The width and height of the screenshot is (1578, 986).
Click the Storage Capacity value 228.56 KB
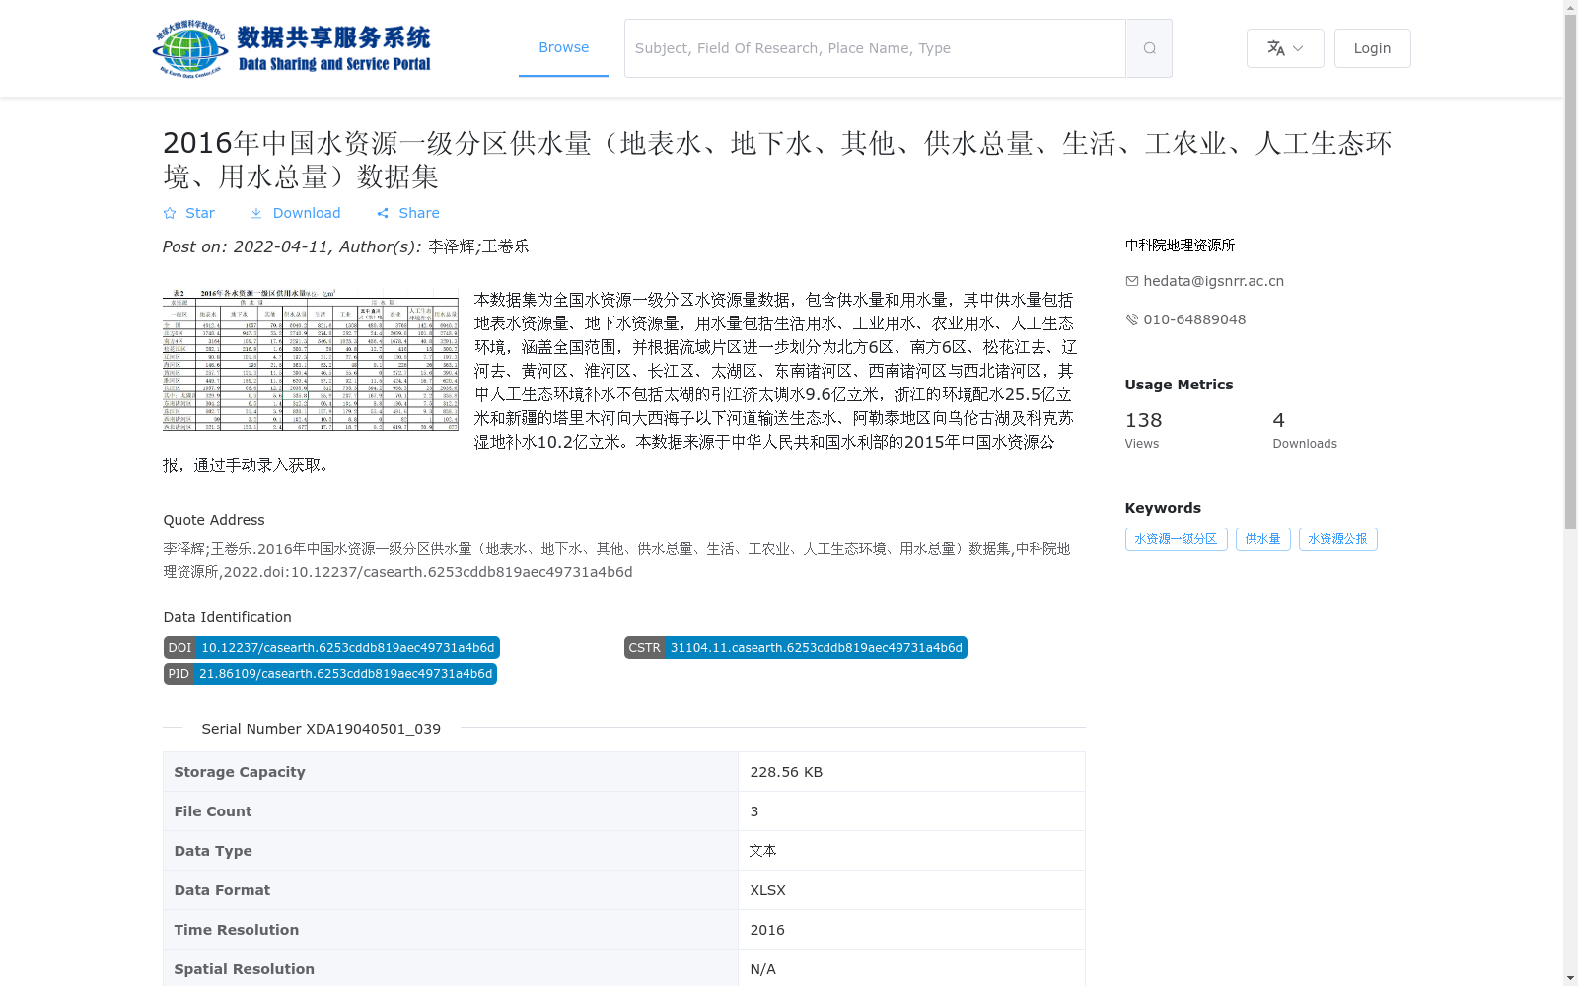coord(786,772)
